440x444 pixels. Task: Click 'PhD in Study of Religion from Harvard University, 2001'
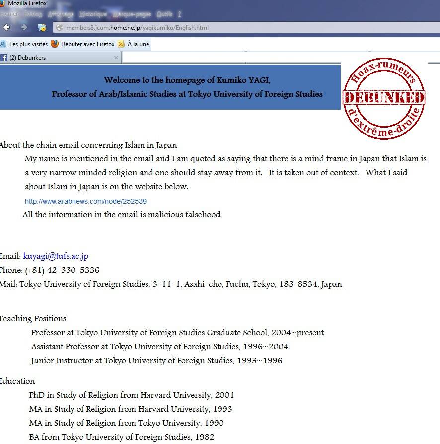coord(132,395)
